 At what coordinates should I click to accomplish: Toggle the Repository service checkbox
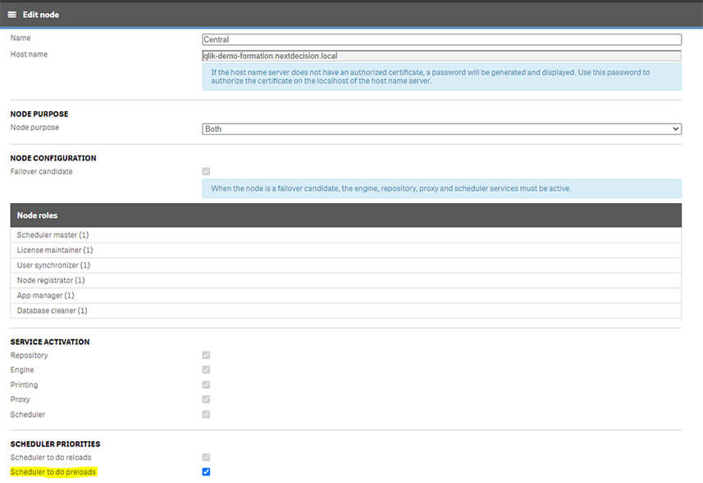(x=206, y=355)
